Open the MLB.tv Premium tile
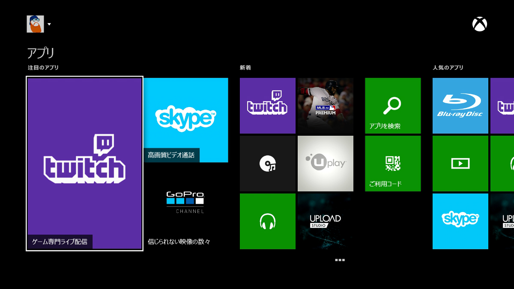 coord(326,106)
